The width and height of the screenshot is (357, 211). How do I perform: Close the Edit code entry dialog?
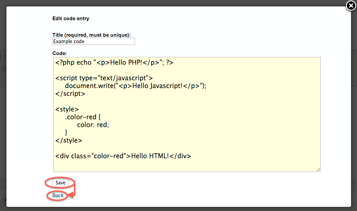(x=351, y=6)
